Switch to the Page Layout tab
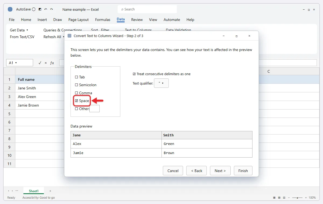 [79, 20]
